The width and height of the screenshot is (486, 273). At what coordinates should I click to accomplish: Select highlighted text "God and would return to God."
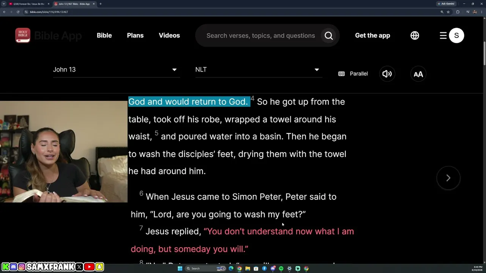[189, 102]
